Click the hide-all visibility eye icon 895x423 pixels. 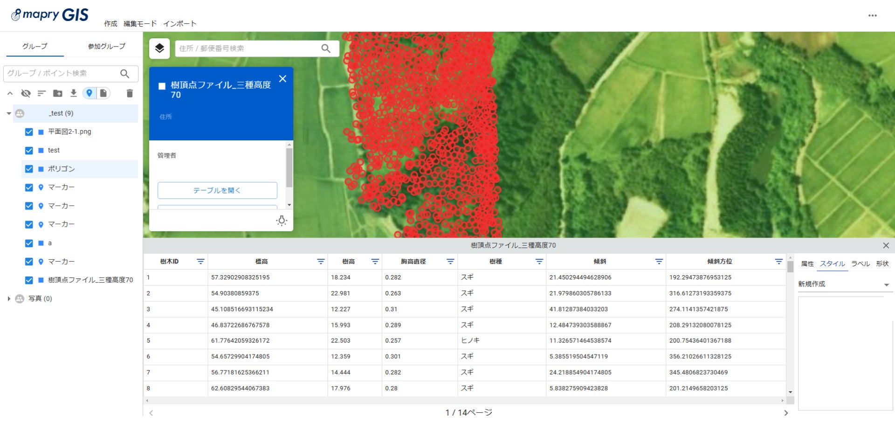pos(26,93)
